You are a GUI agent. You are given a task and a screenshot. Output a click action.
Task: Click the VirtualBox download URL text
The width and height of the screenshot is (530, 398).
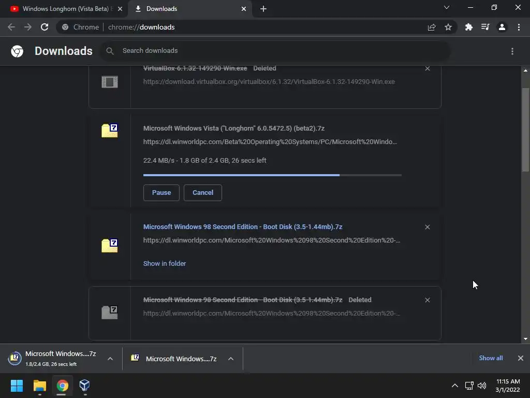pyautogui.click(x=269, y=81)
